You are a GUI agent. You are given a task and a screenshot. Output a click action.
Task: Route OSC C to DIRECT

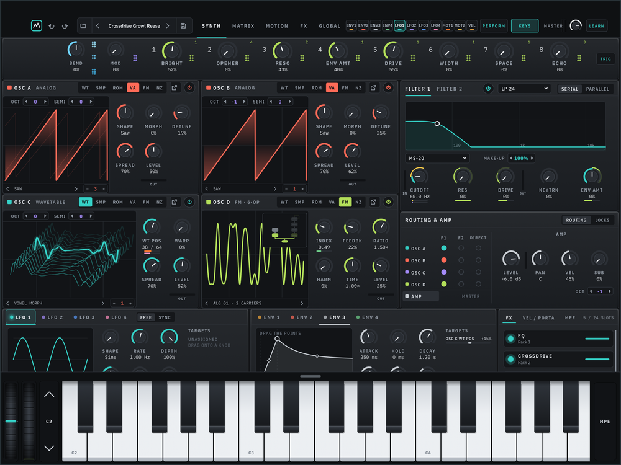pyautogui.click(x=478, y=272)
